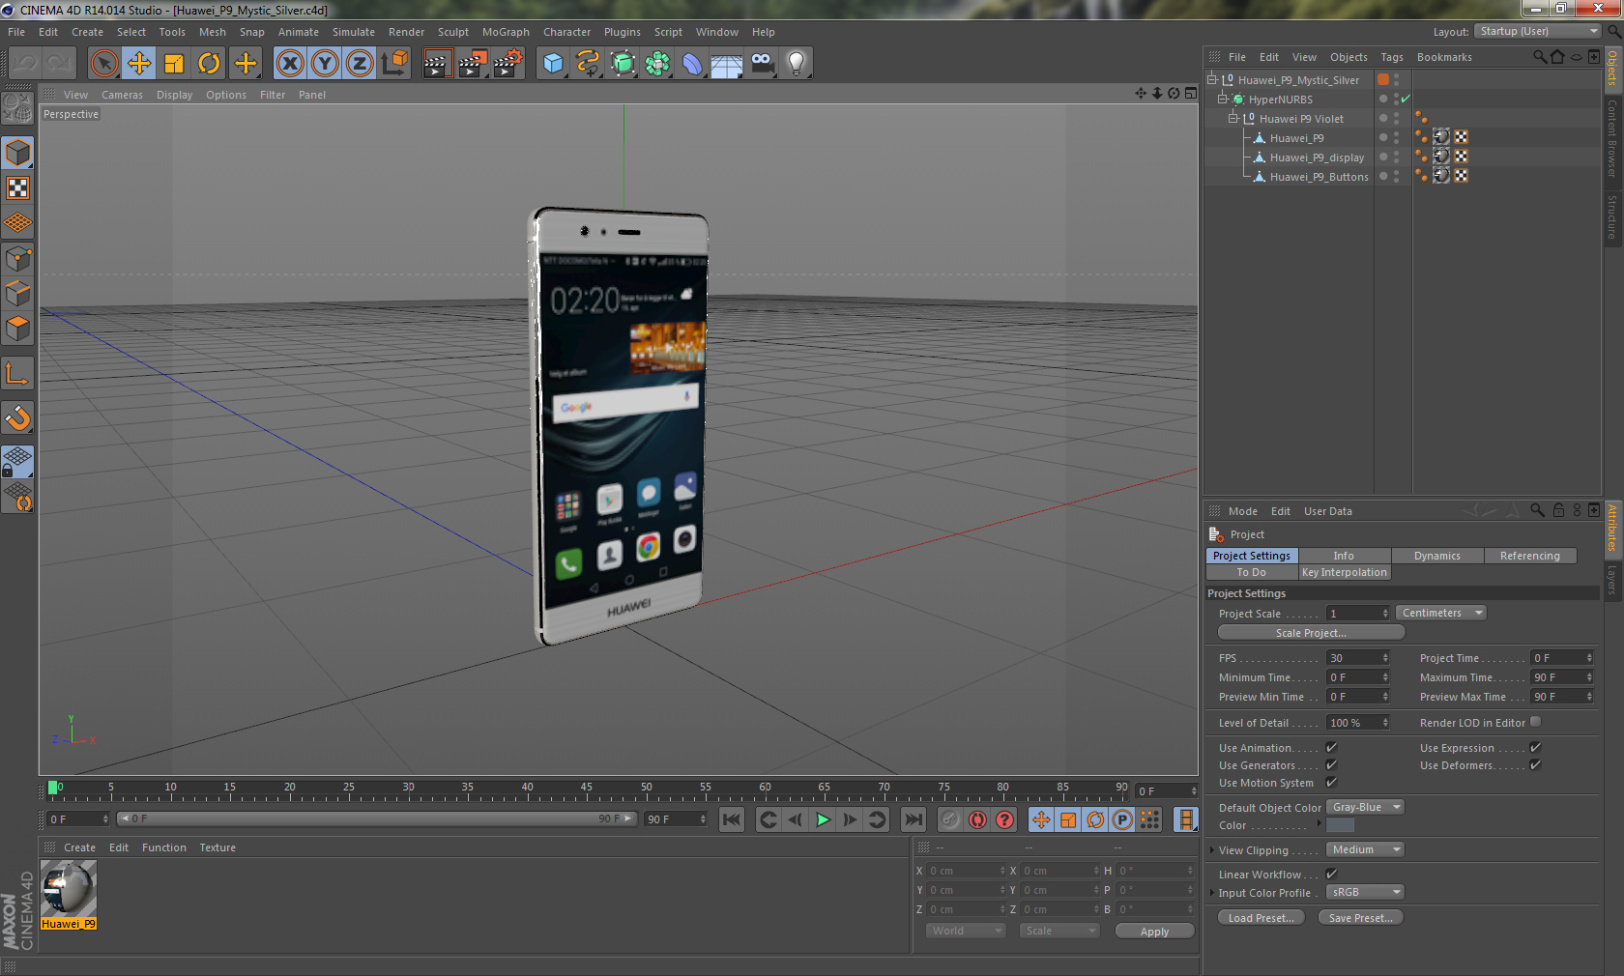Open the Cameras viewport menu

[x=122, y=95]
